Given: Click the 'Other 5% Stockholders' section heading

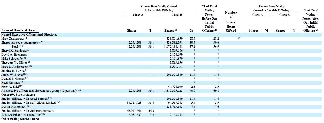Looking at the screenshot, I should click(18, 95).
